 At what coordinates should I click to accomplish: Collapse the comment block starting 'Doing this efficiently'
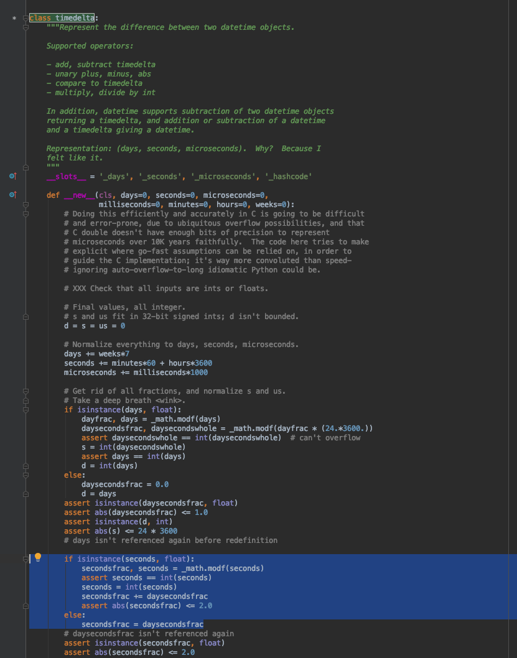pos(26,214)
